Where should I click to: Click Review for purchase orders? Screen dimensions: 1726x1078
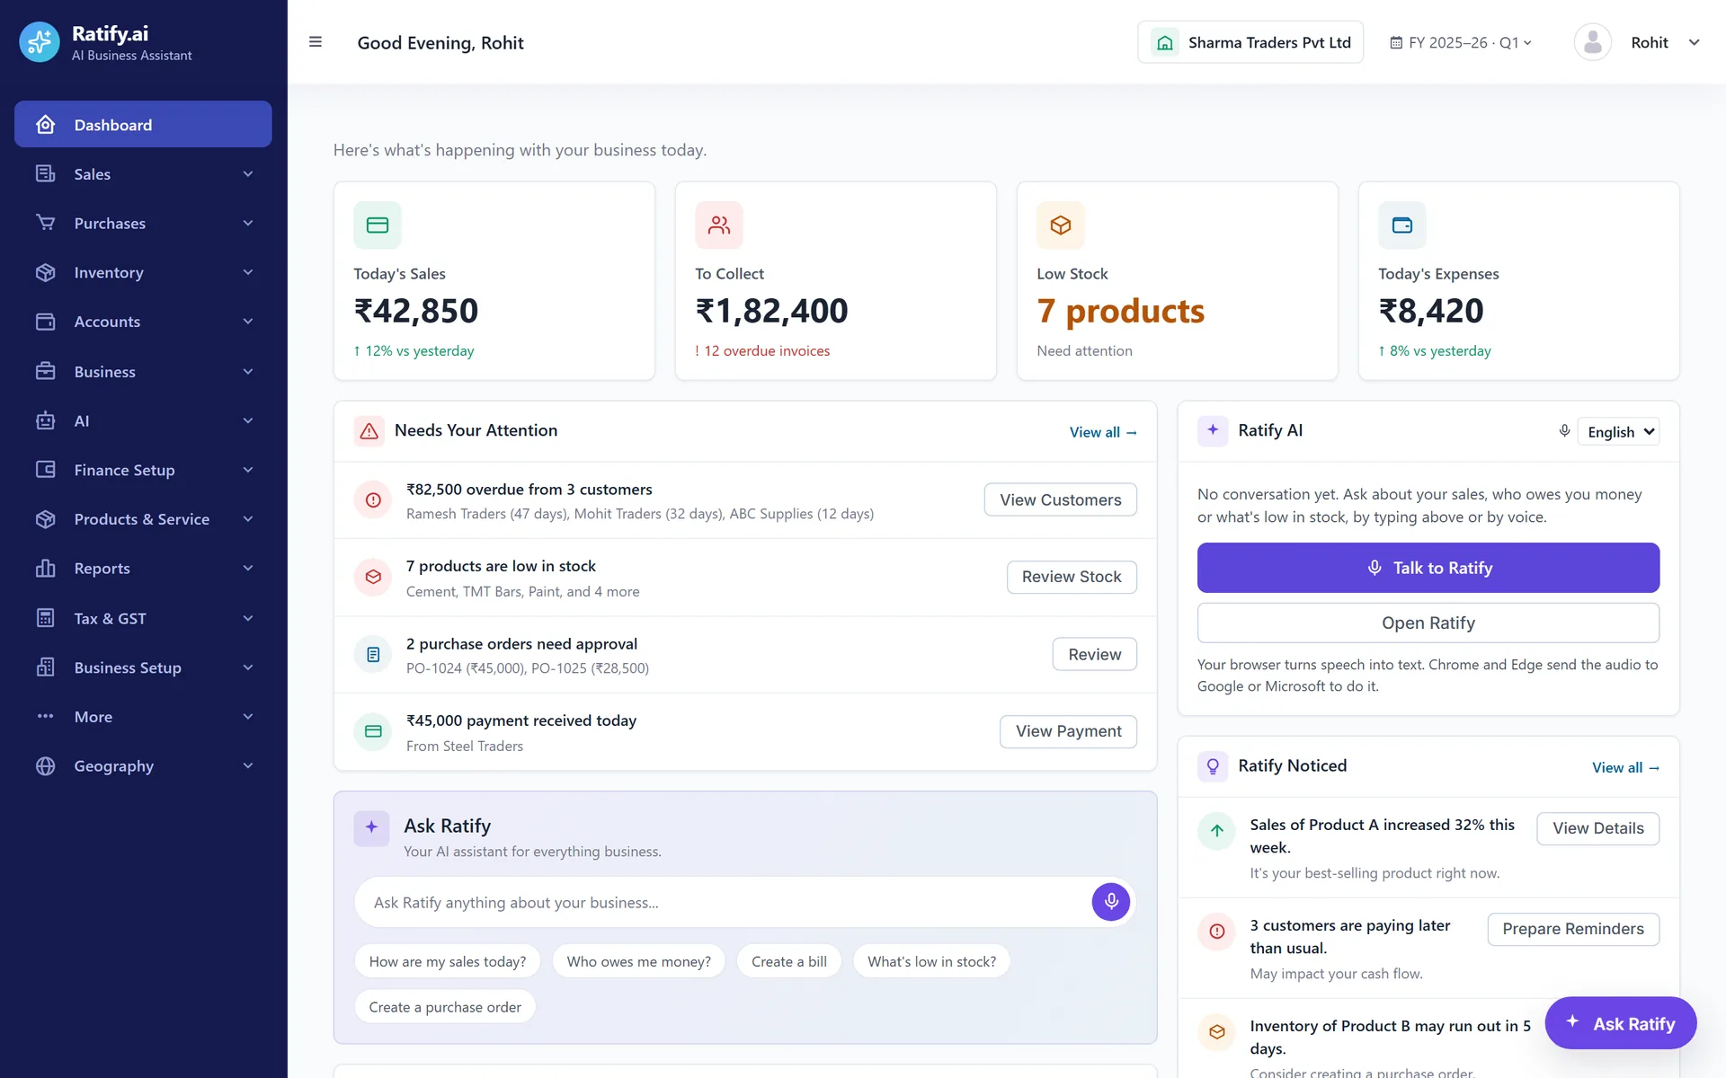point(1094,654)
